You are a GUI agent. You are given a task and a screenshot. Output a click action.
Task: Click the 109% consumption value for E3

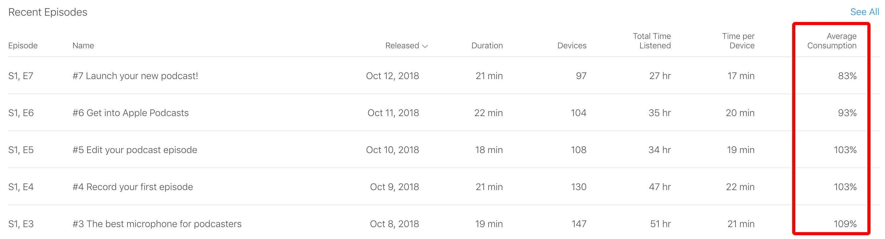[845, 224]
